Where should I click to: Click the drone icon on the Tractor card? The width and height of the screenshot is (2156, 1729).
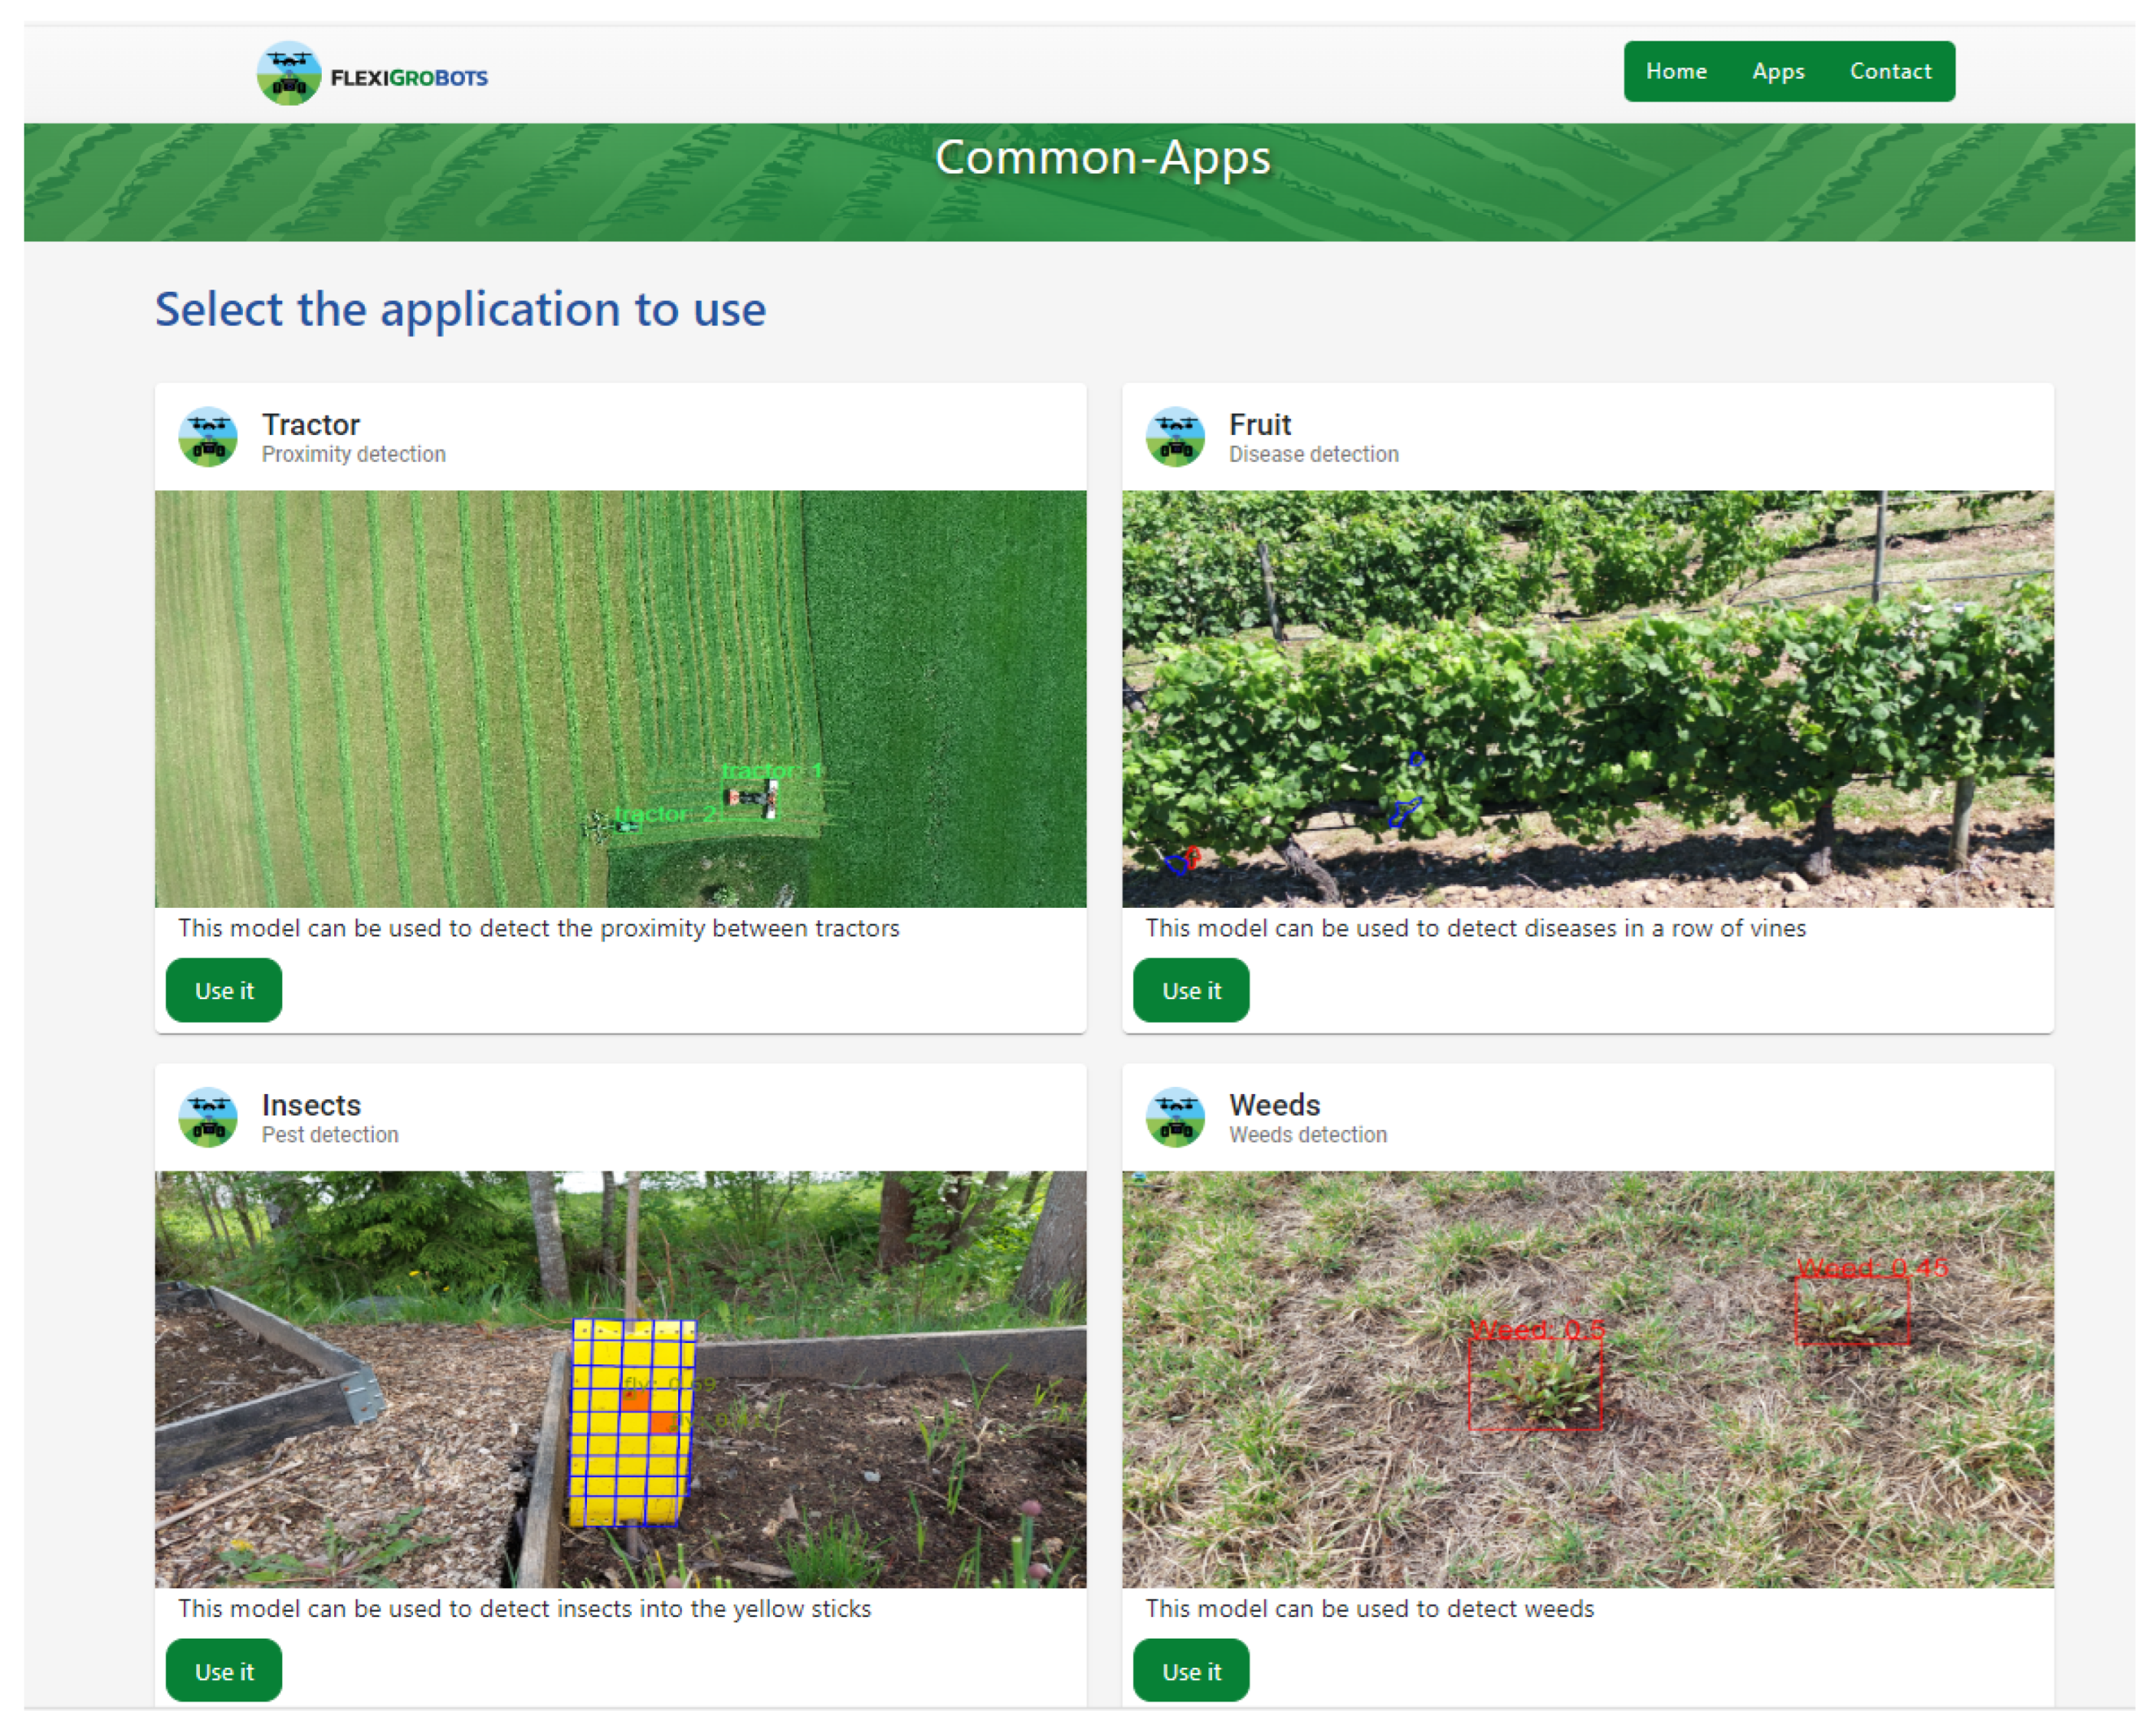pos(208,436)
